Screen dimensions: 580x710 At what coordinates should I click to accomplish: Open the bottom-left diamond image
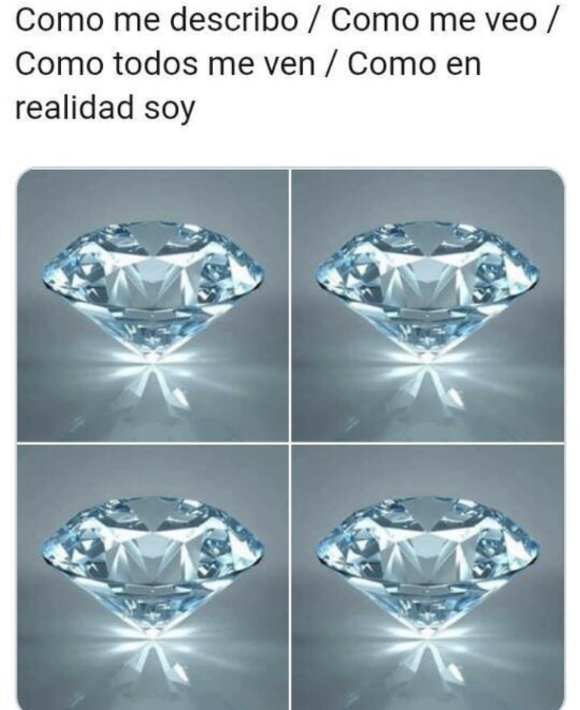tap(152, 577)
